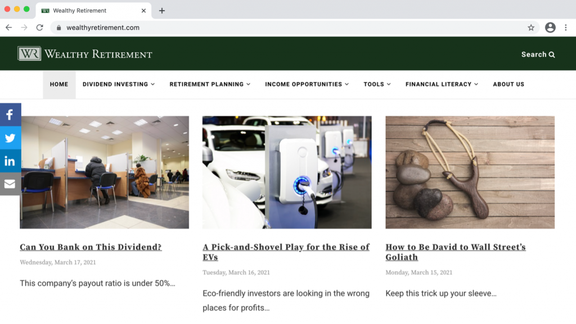Bookmark this page with star icon
The image size is (576, 324).
tap(530, 28)
